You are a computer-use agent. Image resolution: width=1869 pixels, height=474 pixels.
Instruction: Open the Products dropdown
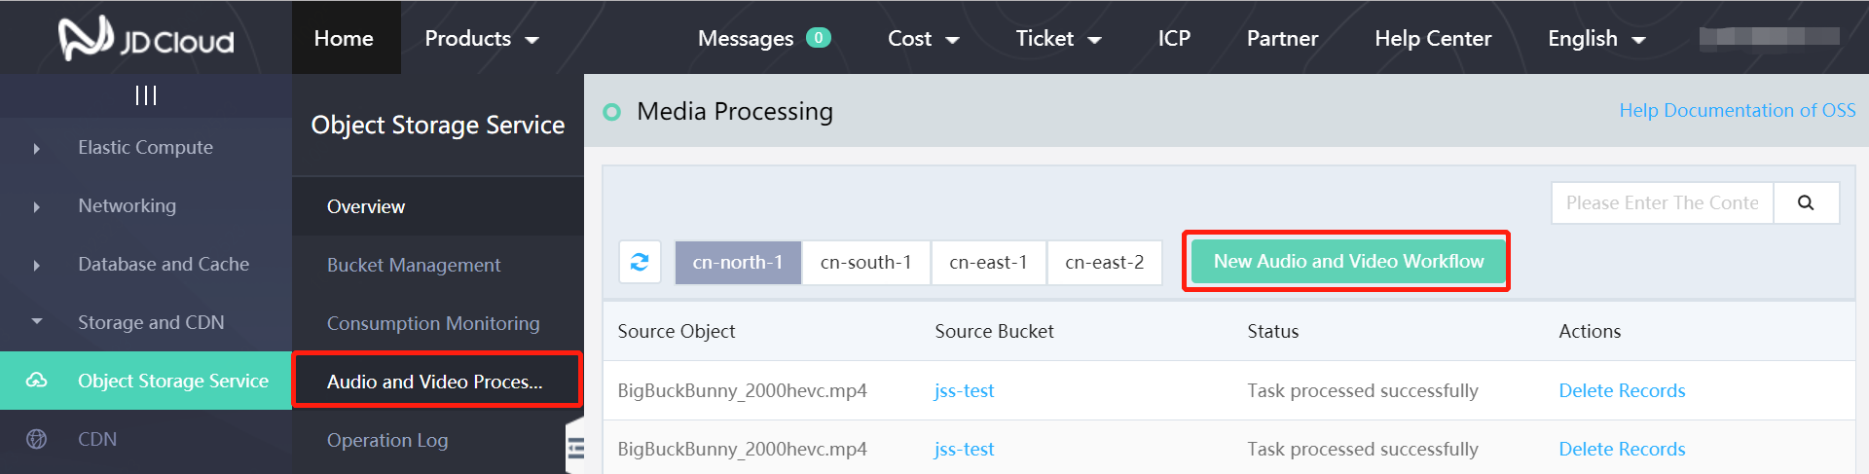tap(482, 38)
